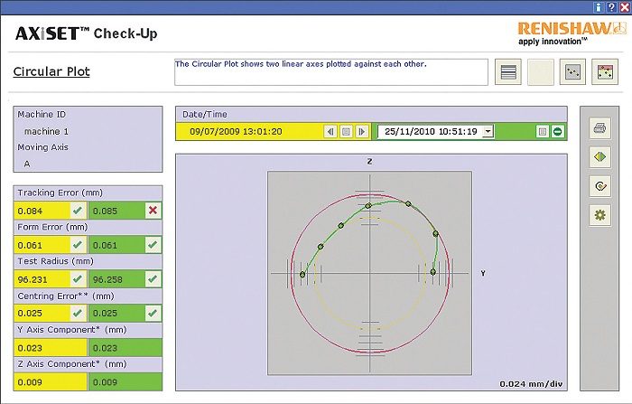The height and width of the screenshot is (404, 632).
Task: Click the red X beside Tracking Error 0.085
Action: coord(153,211)
